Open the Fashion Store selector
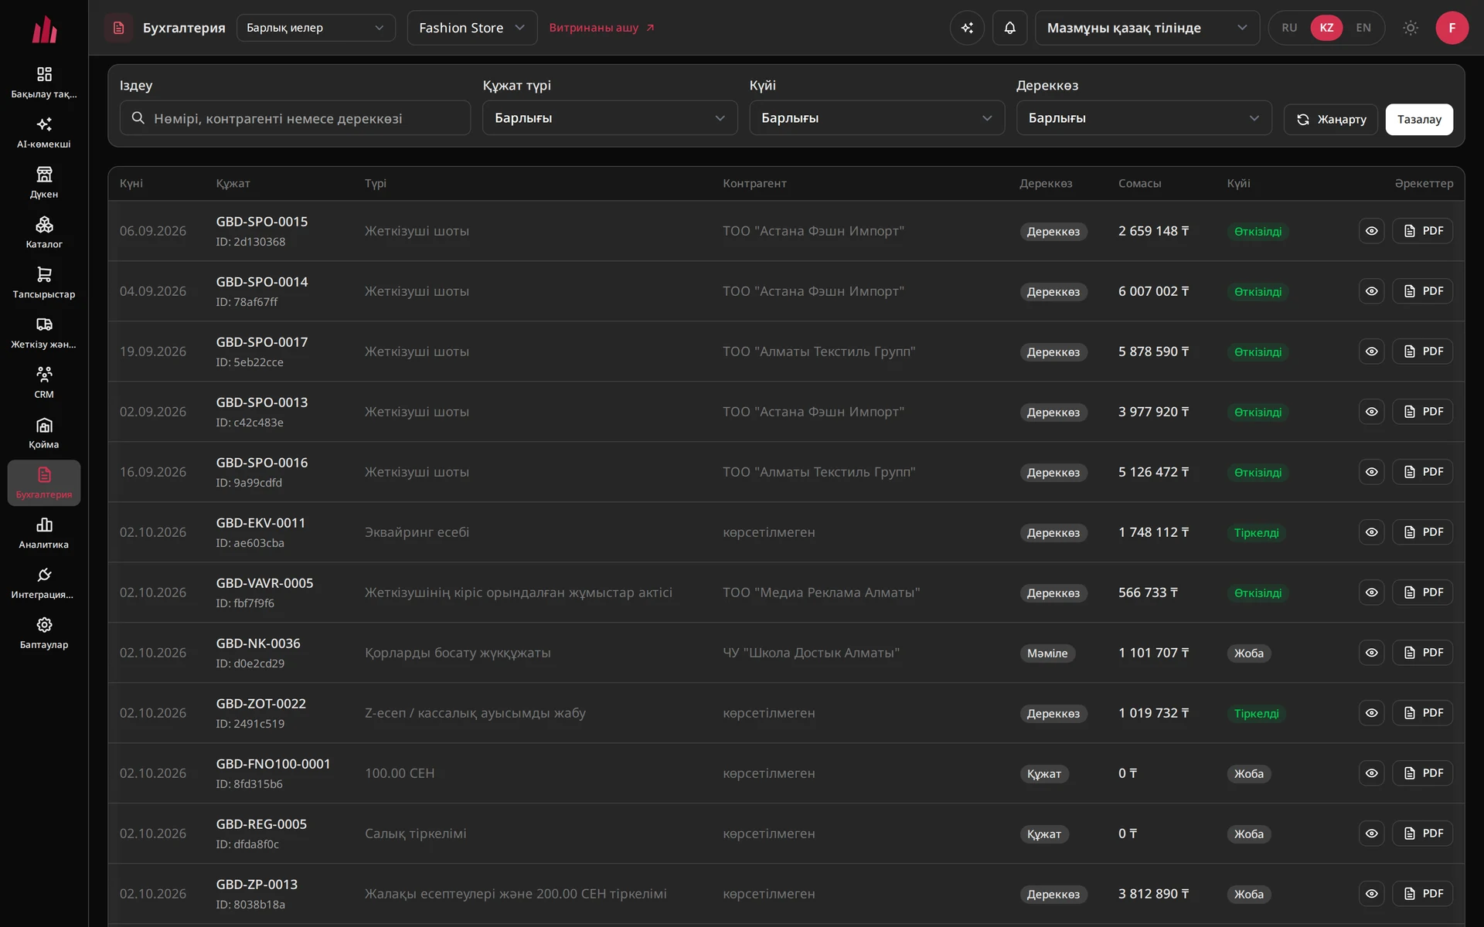 coord(471,28)
